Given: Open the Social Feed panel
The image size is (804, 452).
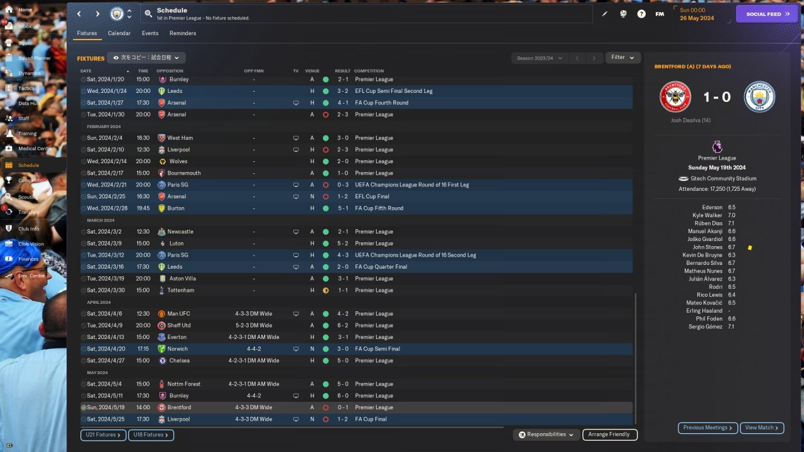Looking at the screenshot, I should point(766,14).
